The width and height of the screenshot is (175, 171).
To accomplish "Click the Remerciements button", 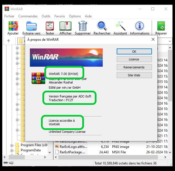I will point(134,67).
